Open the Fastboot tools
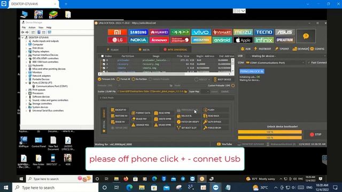The image size is (342, 192). (262, 49)
